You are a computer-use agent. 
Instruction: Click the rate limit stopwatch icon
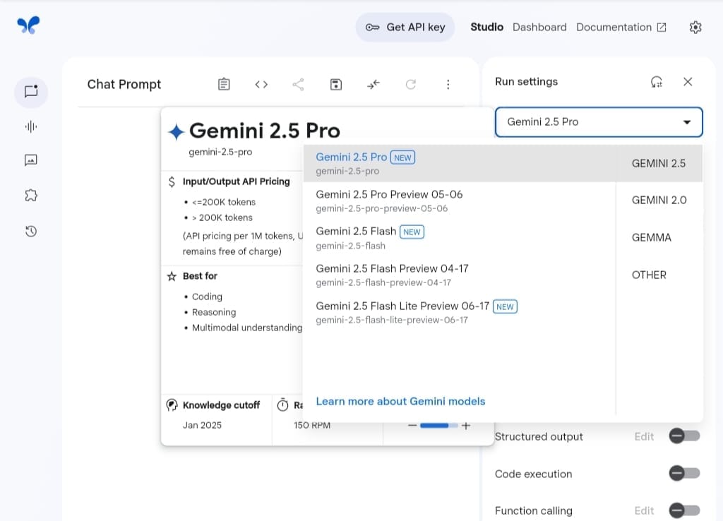point(282,405)
